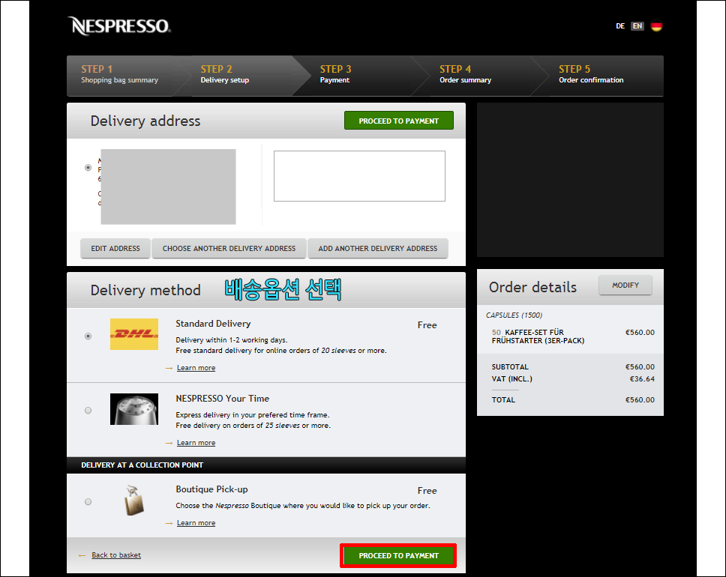The image size is (726, 577).
Task: Click the KAFFEE-SET FÜR FRÜHSTARTER item name
Action: pos(538,336)
